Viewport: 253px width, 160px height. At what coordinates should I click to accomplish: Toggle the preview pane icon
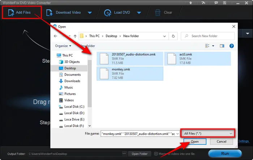pyautogui.click(x=222, y=46)
